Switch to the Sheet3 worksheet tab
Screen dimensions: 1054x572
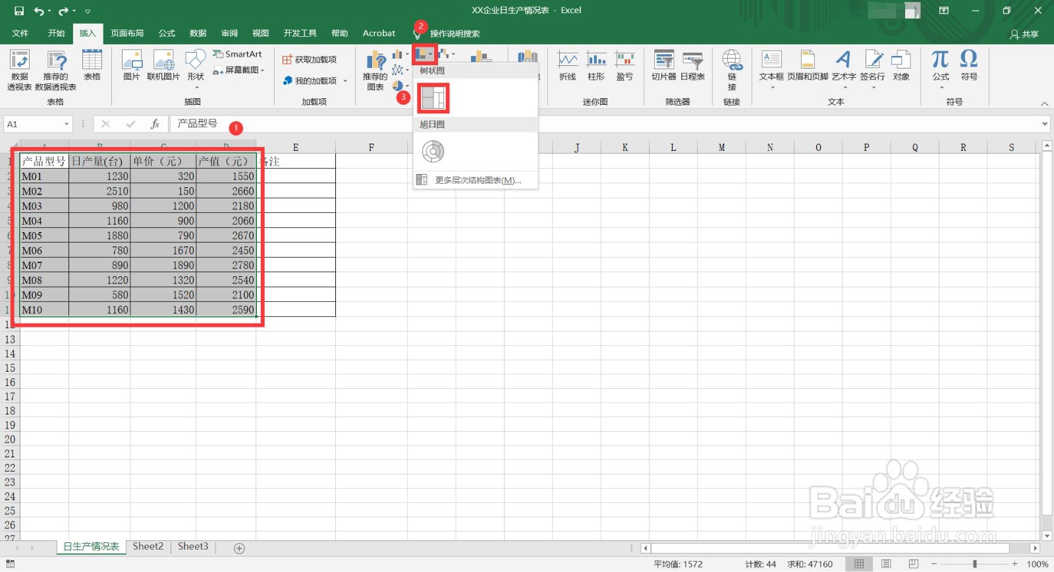(x=193, y=546)
